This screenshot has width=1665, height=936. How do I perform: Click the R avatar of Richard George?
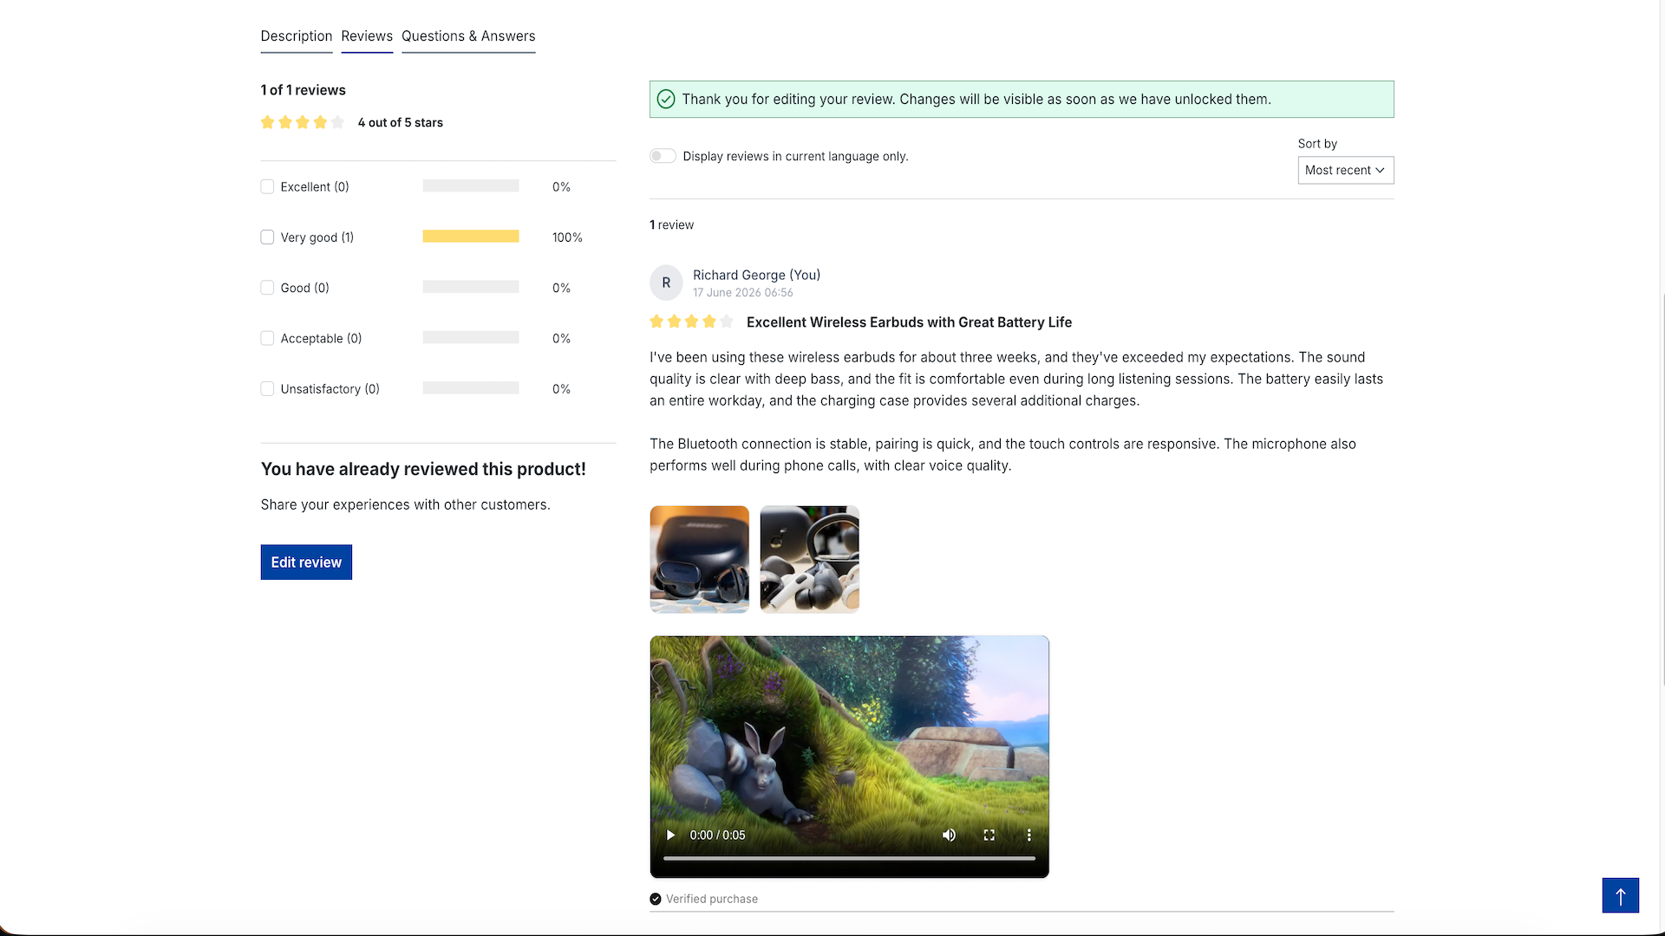[666, 283]
